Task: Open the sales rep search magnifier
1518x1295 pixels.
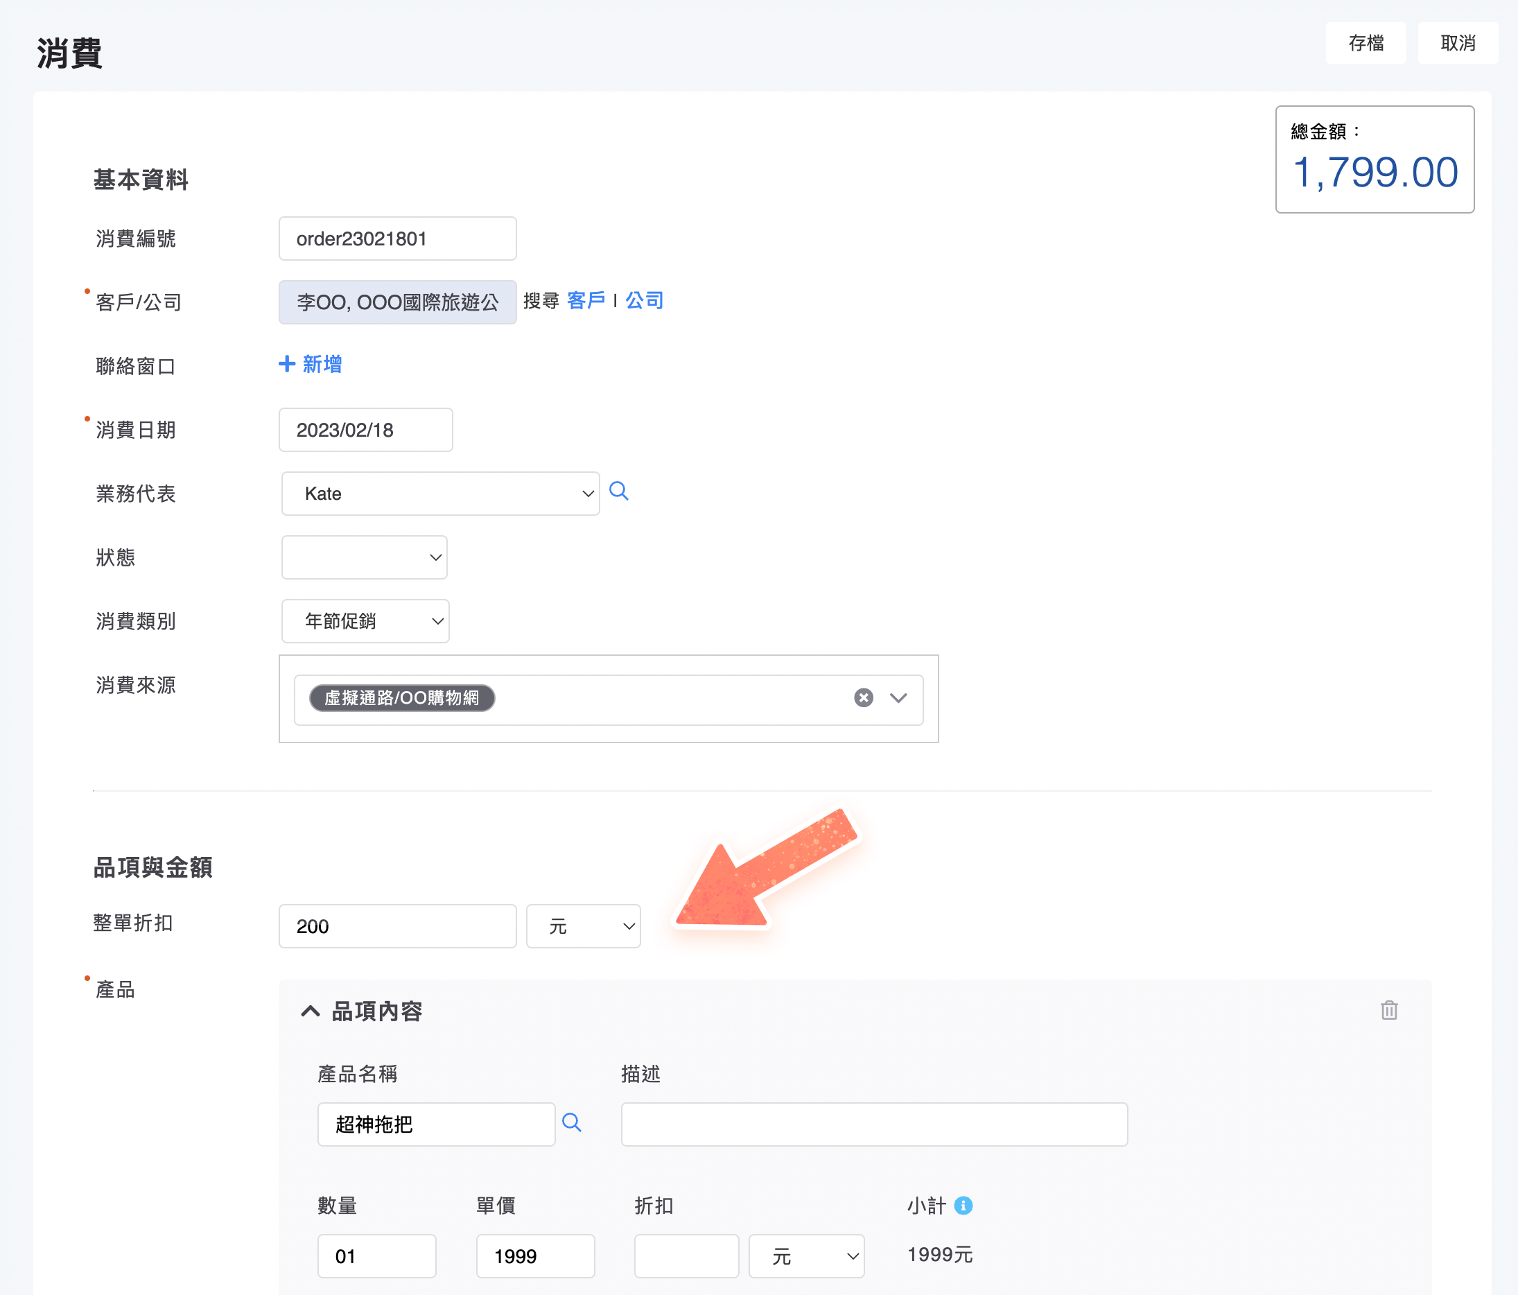Action: (x=619, y=492)
